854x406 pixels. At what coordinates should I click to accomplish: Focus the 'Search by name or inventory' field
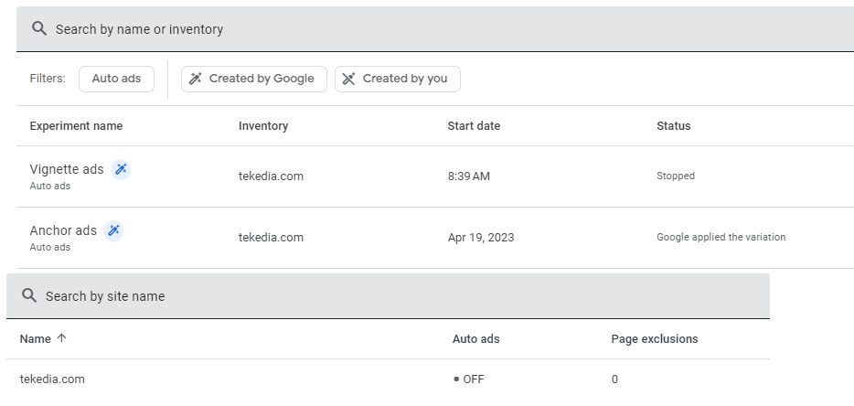tap(366, 29)
